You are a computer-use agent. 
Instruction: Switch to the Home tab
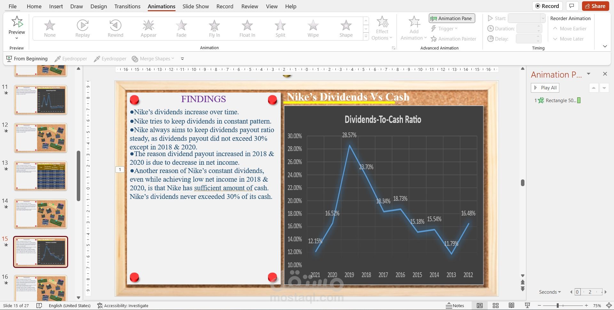(x=34, y=6)
